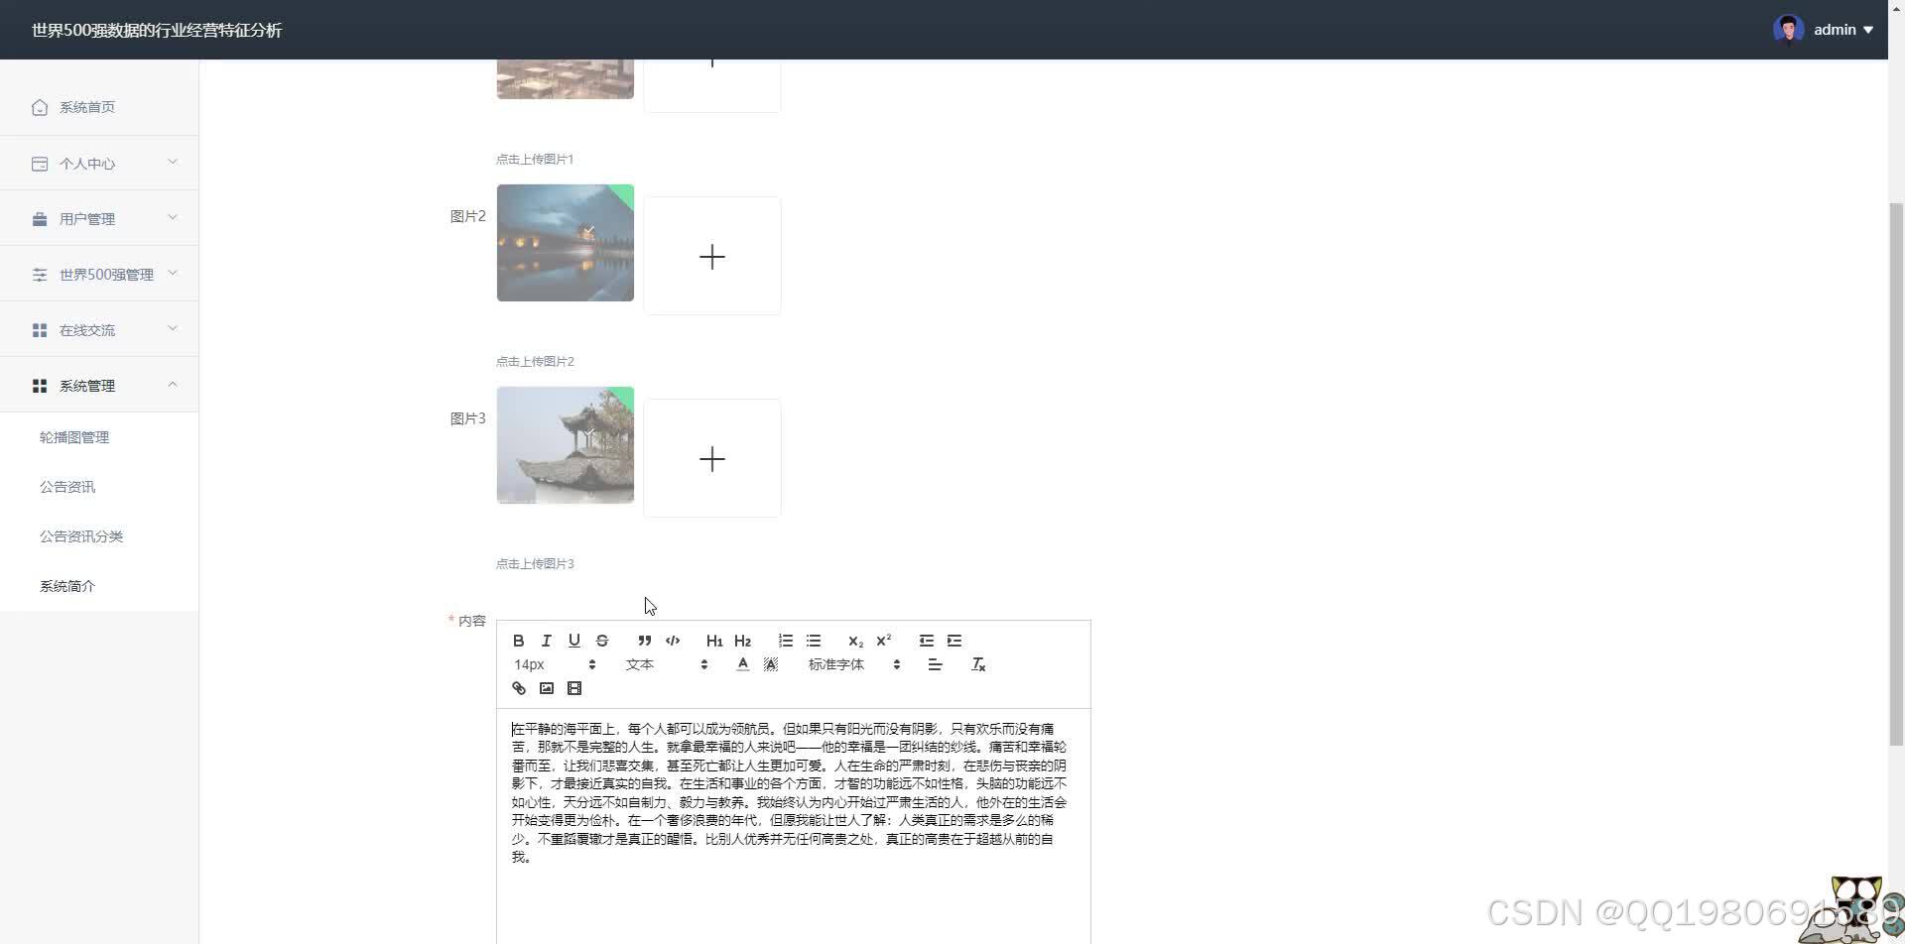Insert a code block
This screenshot has width=1905, height=944.
pos(673,640)
